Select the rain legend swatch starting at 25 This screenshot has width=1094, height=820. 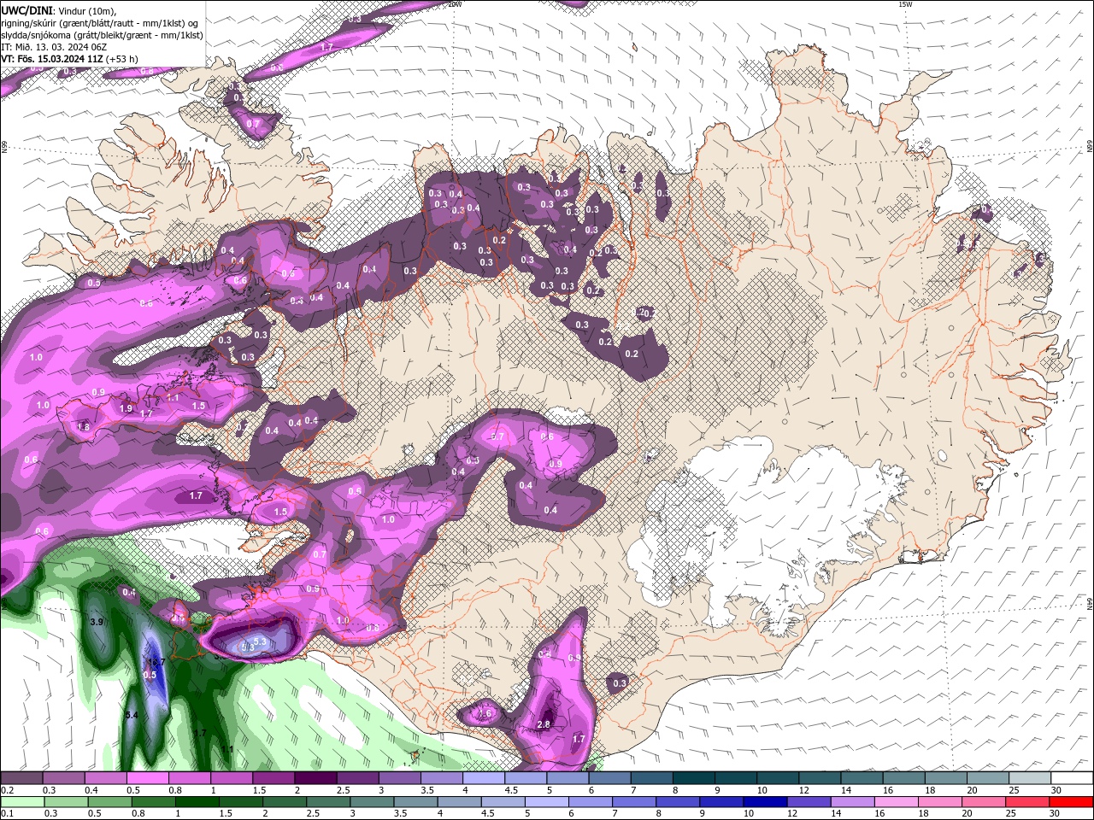[1026, 802]
